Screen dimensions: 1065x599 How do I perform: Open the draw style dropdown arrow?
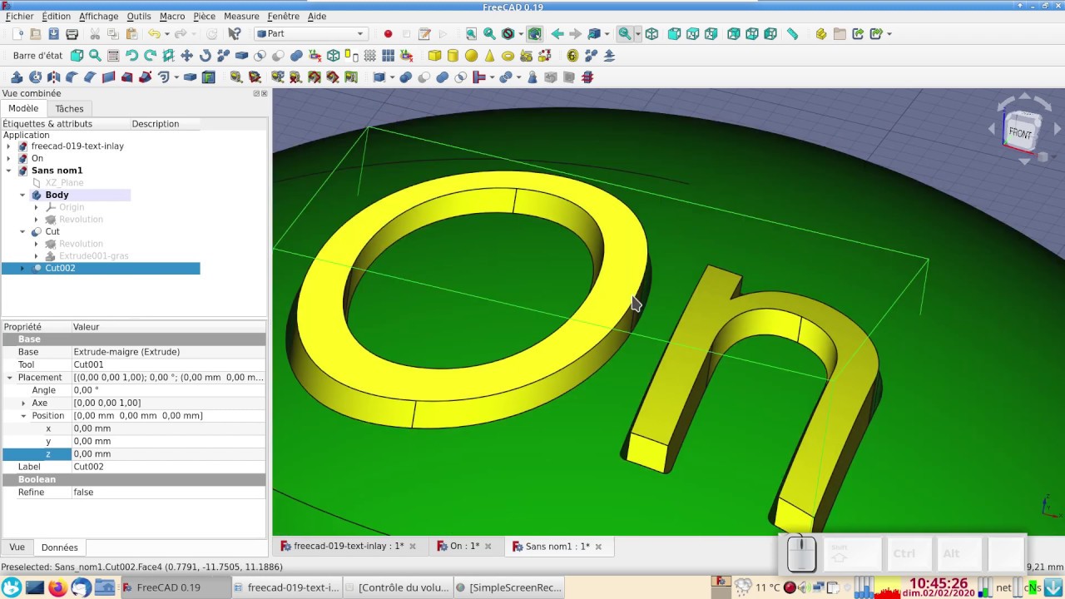click(x=521, y=34)
